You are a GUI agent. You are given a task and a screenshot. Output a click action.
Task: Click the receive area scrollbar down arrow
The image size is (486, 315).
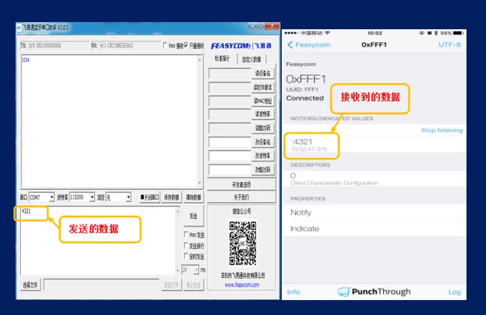tap(200, 183)
